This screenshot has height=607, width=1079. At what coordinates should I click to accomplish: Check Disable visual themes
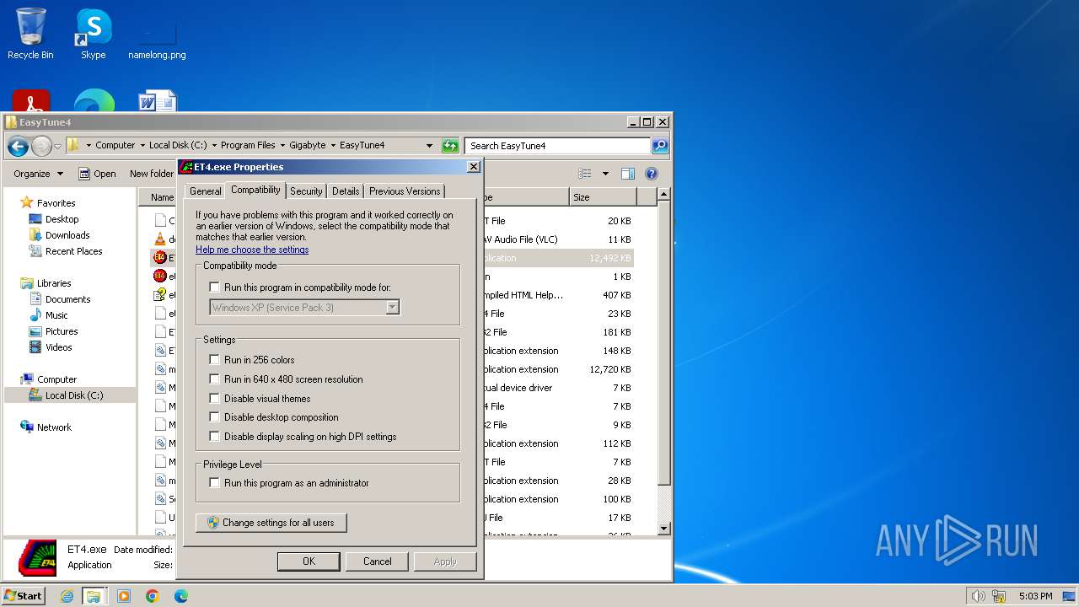tap(214, 399)
